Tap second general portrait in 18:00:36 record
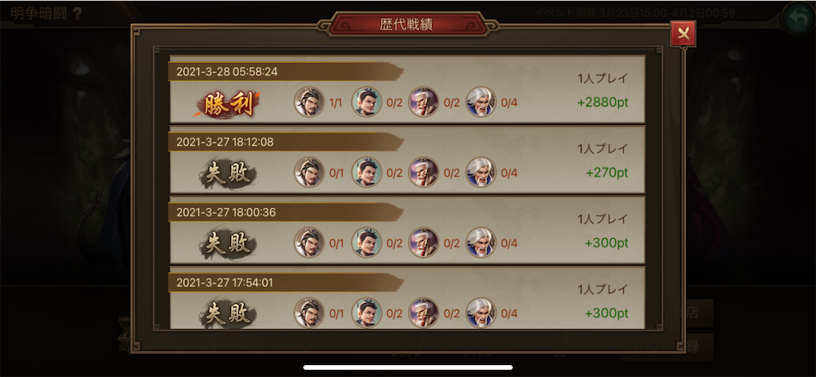This screenshot has width=816, height=377. tap(367, 243)
